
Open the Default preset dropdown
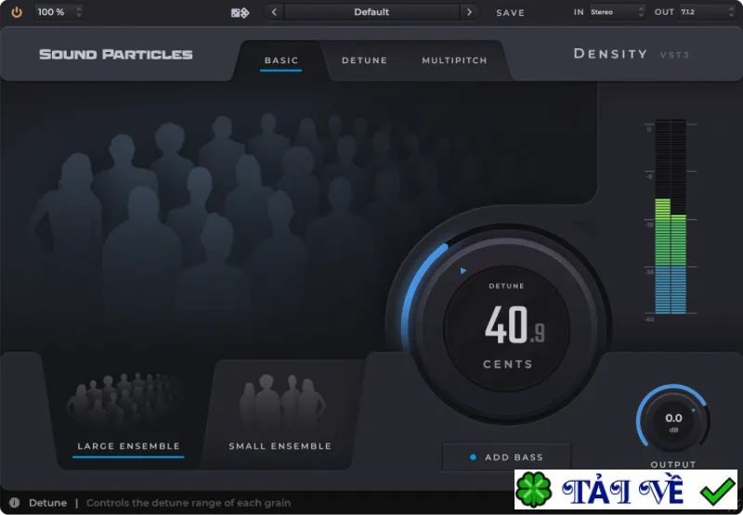pyautogui.click(x=371, y=12)
